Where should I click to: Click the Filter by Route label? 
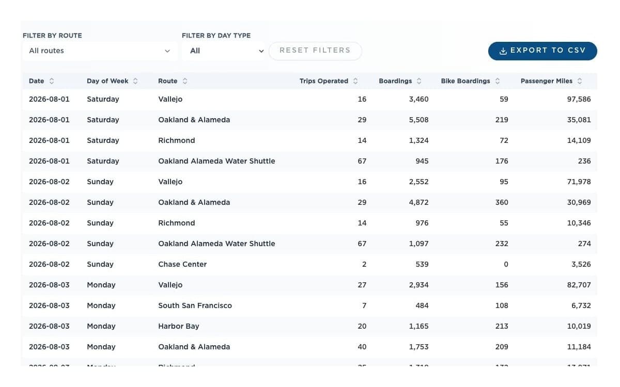(x=52, y=36)
